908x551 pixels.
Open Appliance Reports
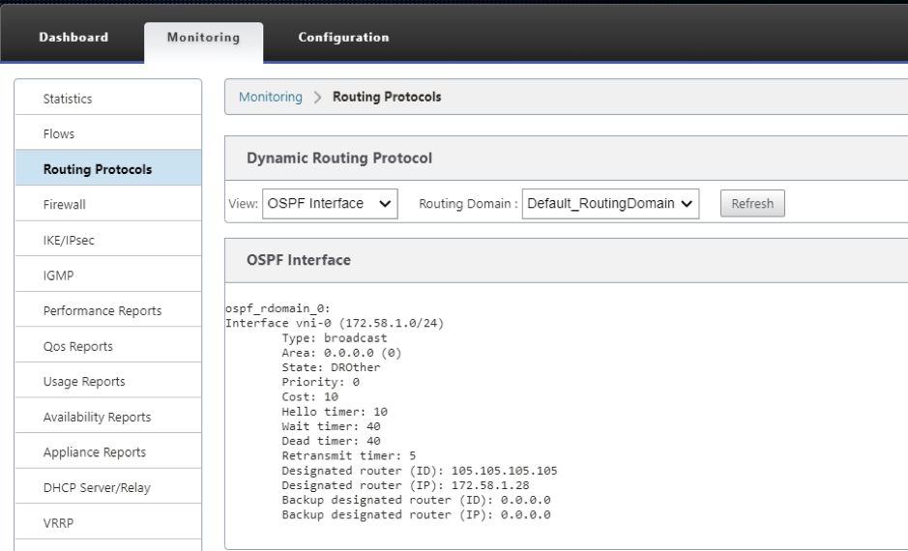coord(108,451)
